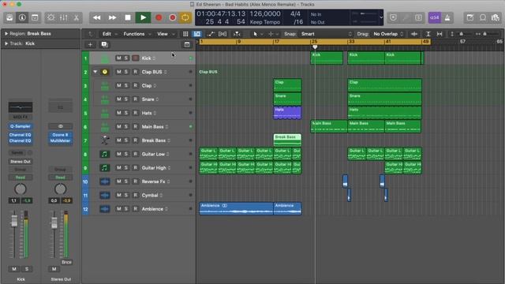Image resolution: width=505 pixels, height=284 pixels.
Task: Start recording with the first Record button
Action: pos(159,17)
